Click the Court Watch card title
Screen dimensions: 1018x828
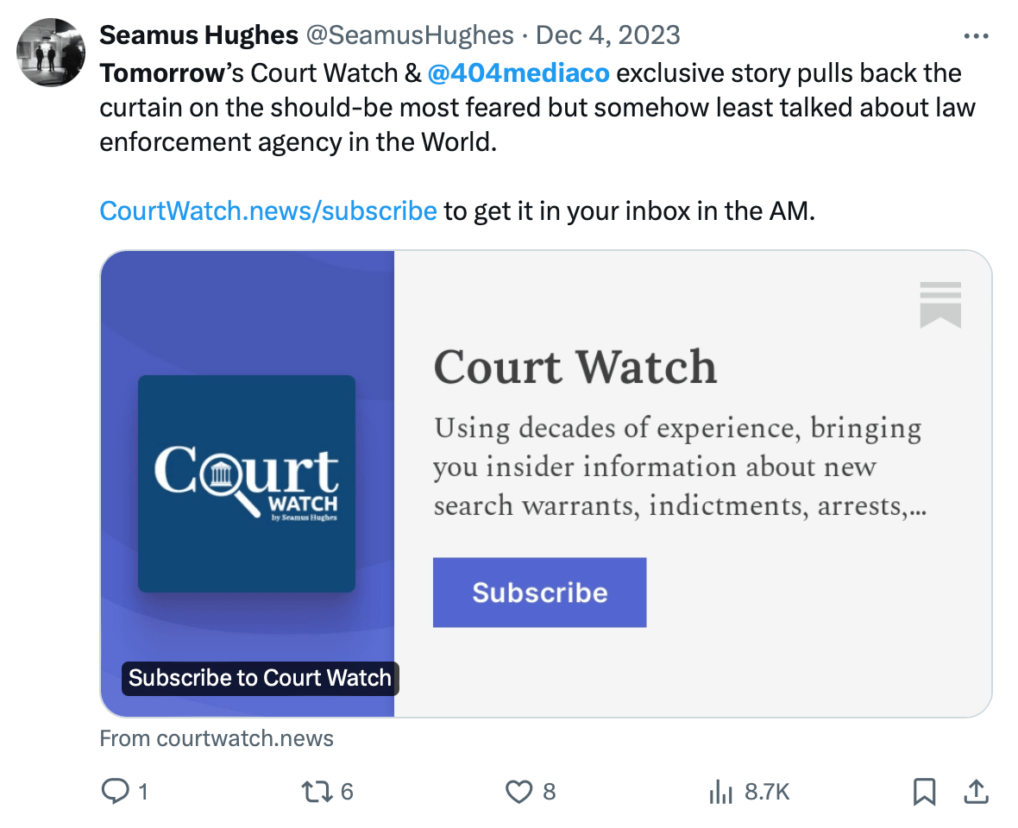[x=575, y=367]
